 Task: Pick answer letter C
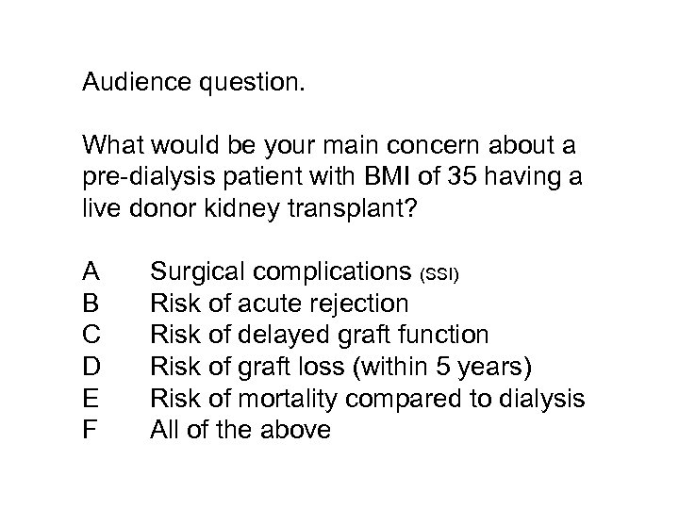tap(92, 336)
